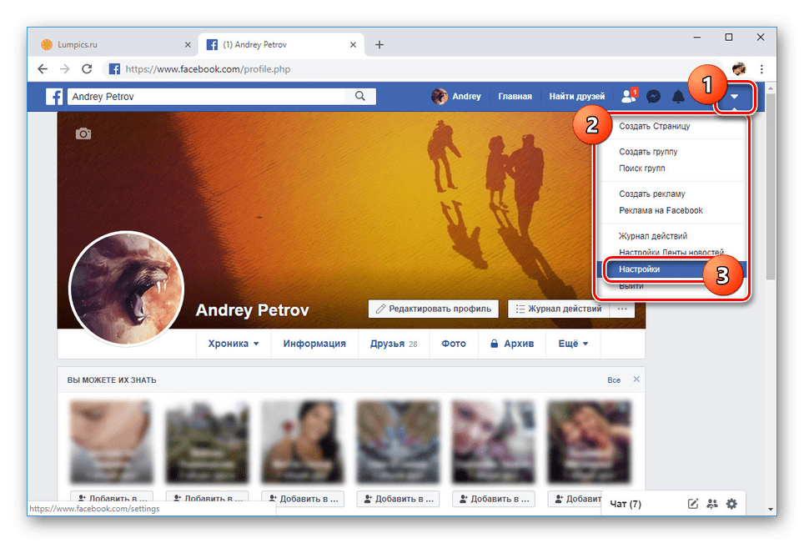Screen dimensions: 804x543
Task: Switch to the Lumpics.ru tab
Action: [115, 44]
